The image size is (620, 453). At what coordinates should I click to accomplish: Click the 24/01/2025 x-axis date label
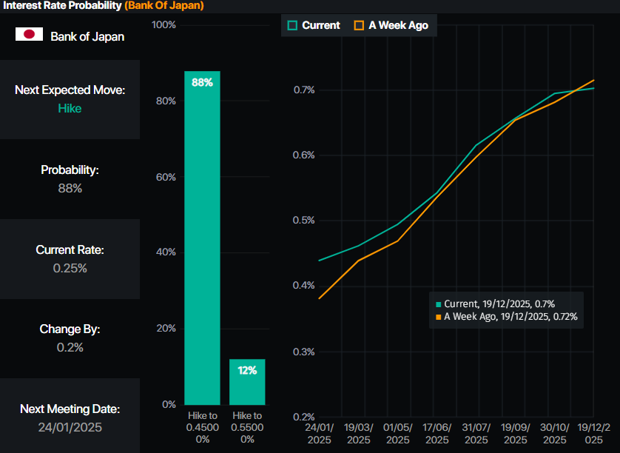[320, 433]
